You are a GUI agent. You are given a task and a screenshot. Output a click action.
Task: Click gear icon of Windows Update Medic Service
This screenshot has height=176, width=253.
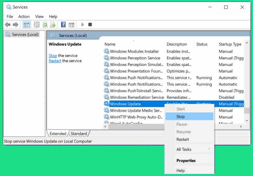point(106,110)
